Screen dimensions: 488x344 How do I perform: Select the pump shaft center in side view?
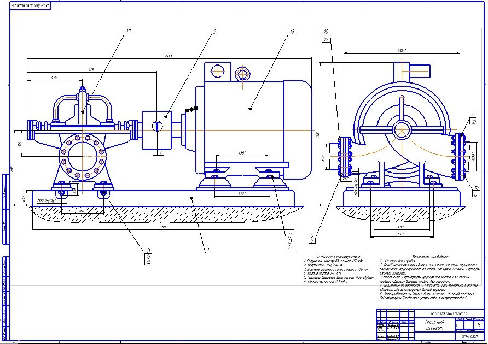click(x=402, y=130)
